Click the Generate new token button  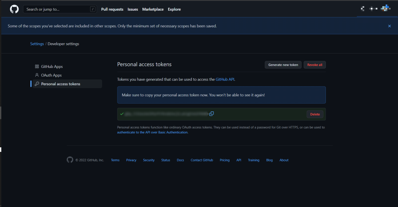(x=283, y=65)
